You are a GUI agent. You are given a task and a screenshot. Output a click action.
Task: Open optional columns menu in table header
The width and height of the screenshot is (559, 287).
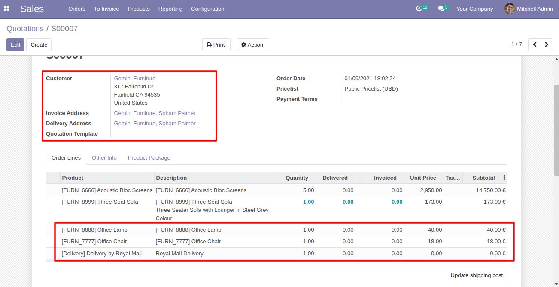(x=504, y=178)
